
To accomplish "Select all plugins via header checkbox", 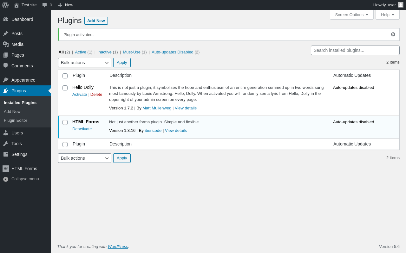I will coord(65,76).
